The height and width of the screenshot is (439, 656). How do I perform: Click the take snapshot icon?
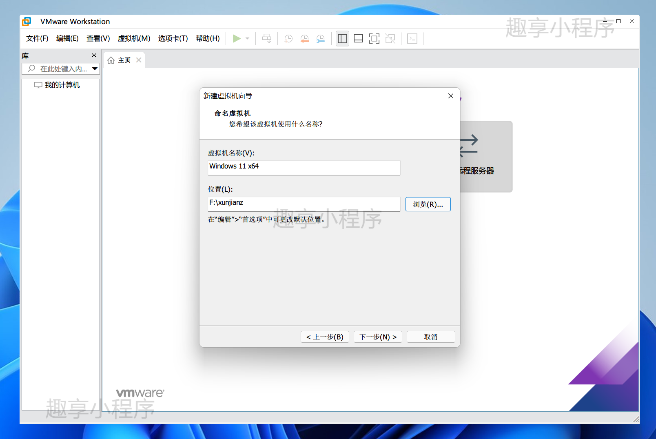click(288, 39)
